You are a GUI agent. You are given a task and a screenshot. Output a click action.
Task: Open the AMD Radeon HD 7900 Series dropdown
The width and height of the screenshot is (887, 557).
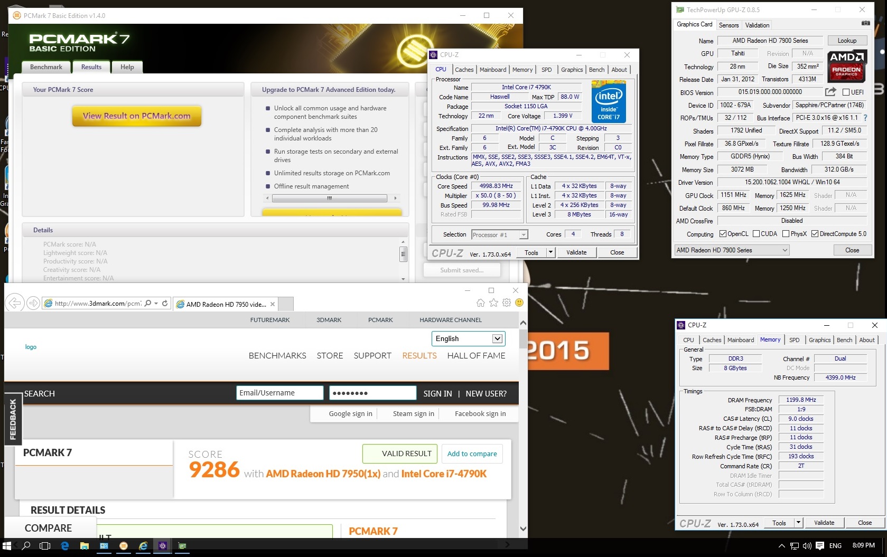tap(732, 250)
